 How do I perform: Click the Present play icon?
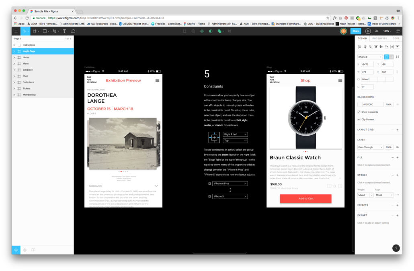pyautogui.click(x=368, y=31)
